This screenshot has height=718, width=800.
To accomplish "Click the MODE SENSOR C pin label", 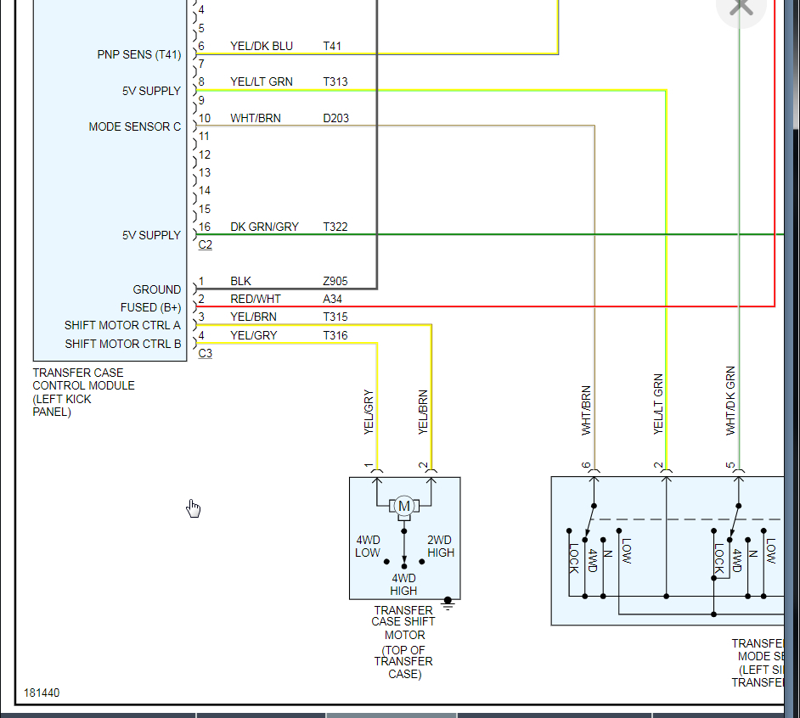I will (135, 126).
